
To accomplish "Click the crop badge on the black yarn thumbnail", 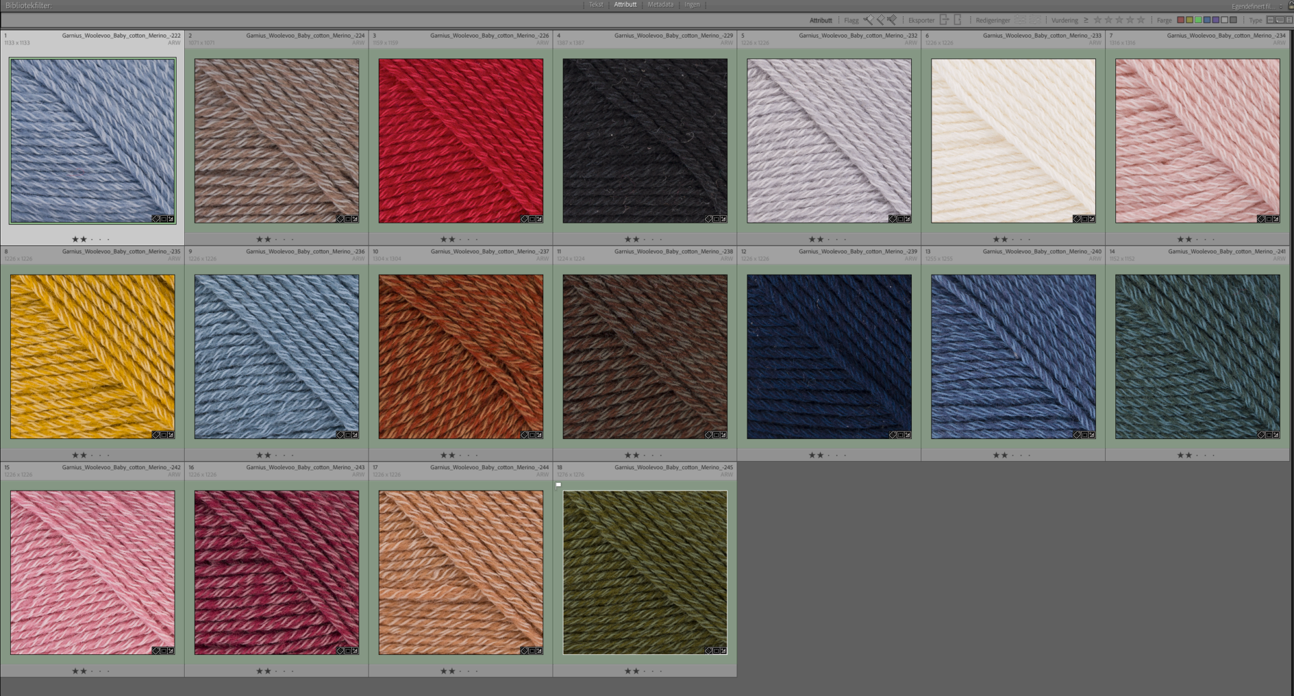I will click(716, 219).
